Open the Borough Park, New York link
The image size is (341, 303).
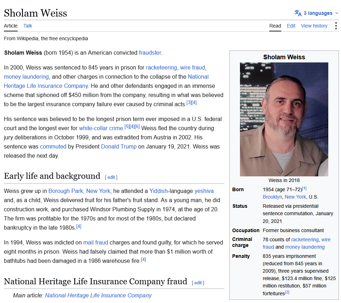[x=79, y=191]
